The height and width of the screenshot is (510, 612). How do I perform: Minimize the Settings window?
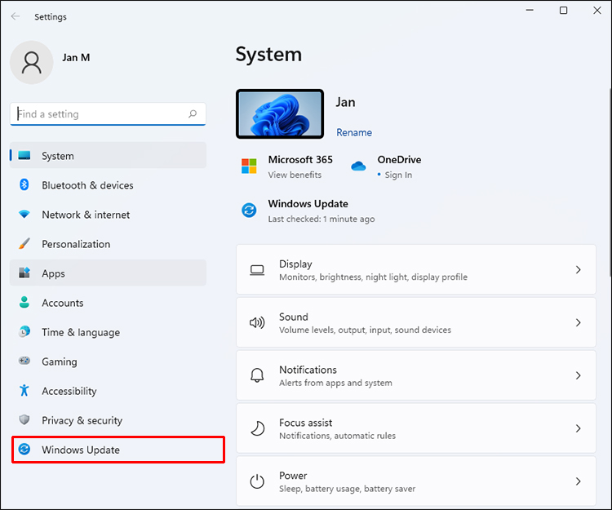(x=530, y=10)
